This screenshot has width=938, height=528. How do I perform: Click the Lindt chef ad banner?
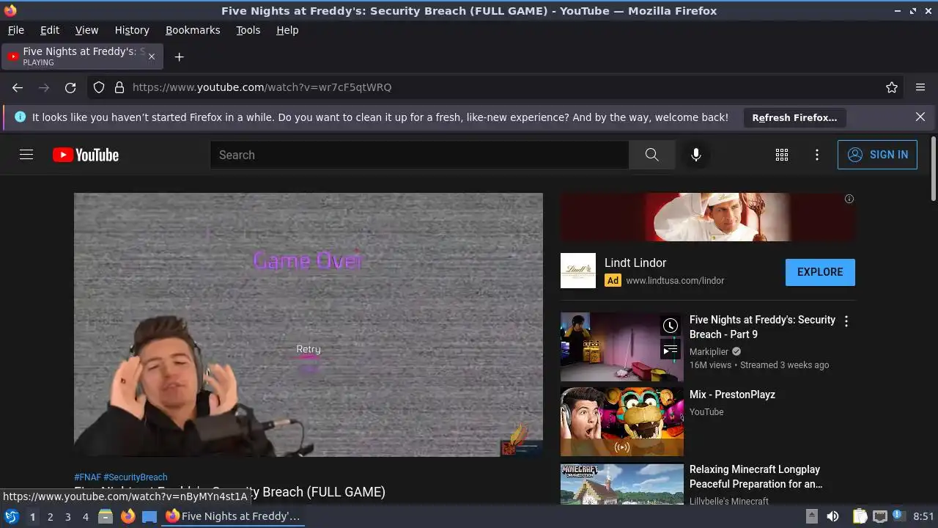pos(708,217)
